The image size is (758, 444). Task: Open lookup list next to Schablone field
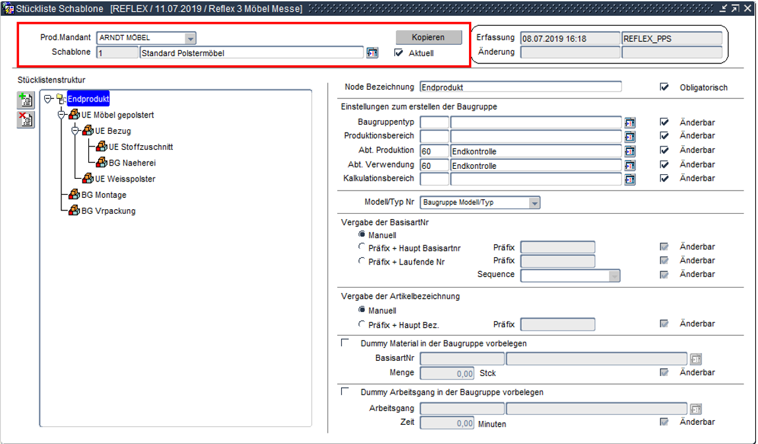(372, 53)
